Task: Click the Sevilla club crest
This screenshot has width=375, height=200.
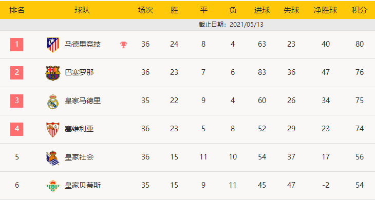Action: click(52, 129)
